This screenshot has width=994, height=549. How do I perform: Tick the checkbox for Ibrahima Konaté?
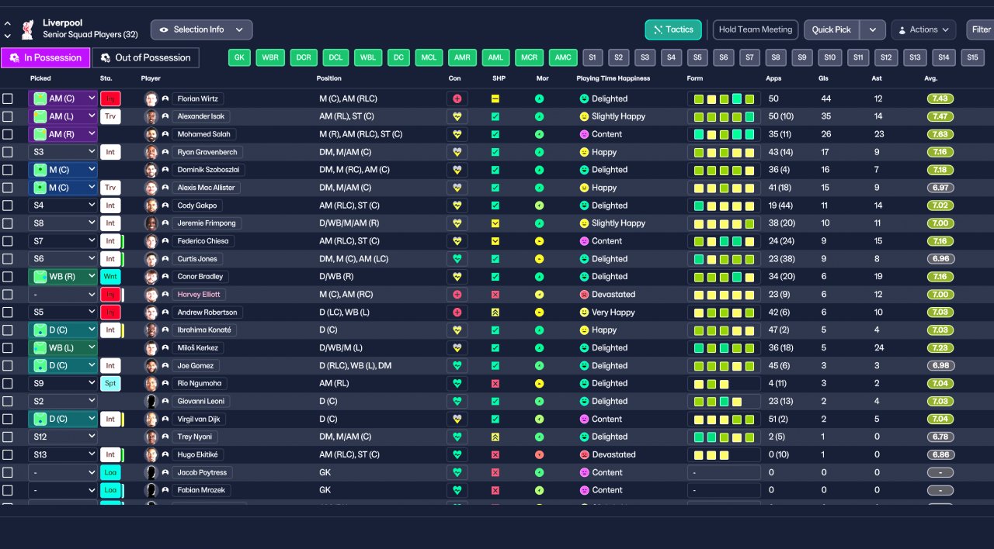coord(8,330)
